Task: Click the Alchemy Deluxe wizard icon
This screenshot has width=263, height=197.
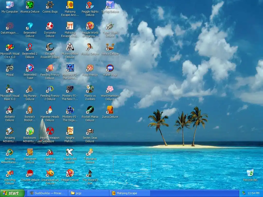Action: 10,110
